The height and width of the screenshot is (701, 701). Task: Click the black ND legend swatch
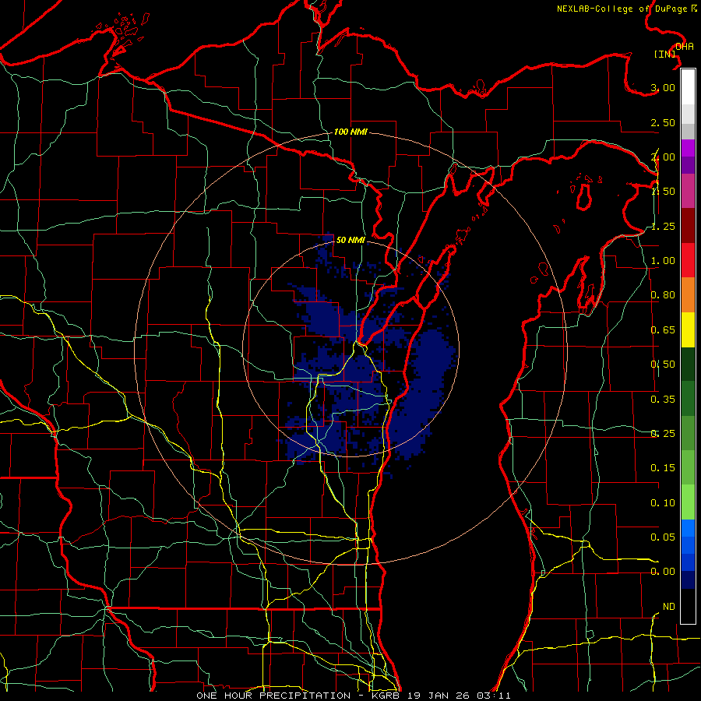click(x=688, y=606)
